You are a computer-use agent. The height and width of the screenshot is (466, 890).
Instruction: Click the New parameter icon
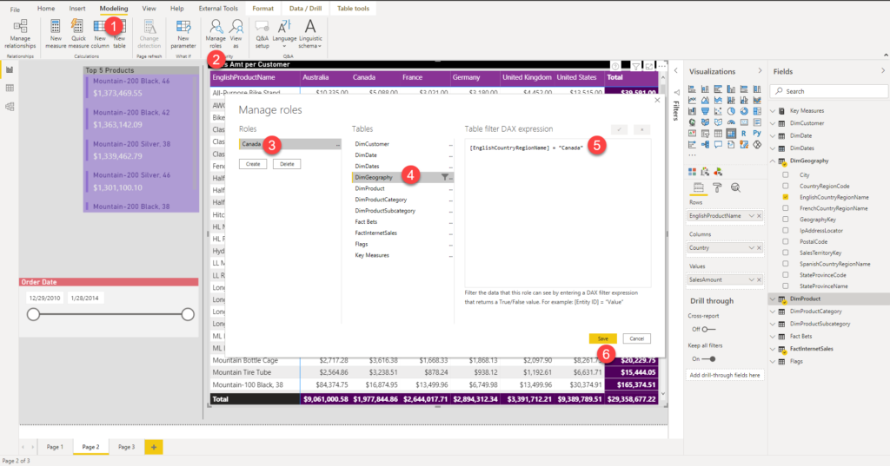point(183,34)
